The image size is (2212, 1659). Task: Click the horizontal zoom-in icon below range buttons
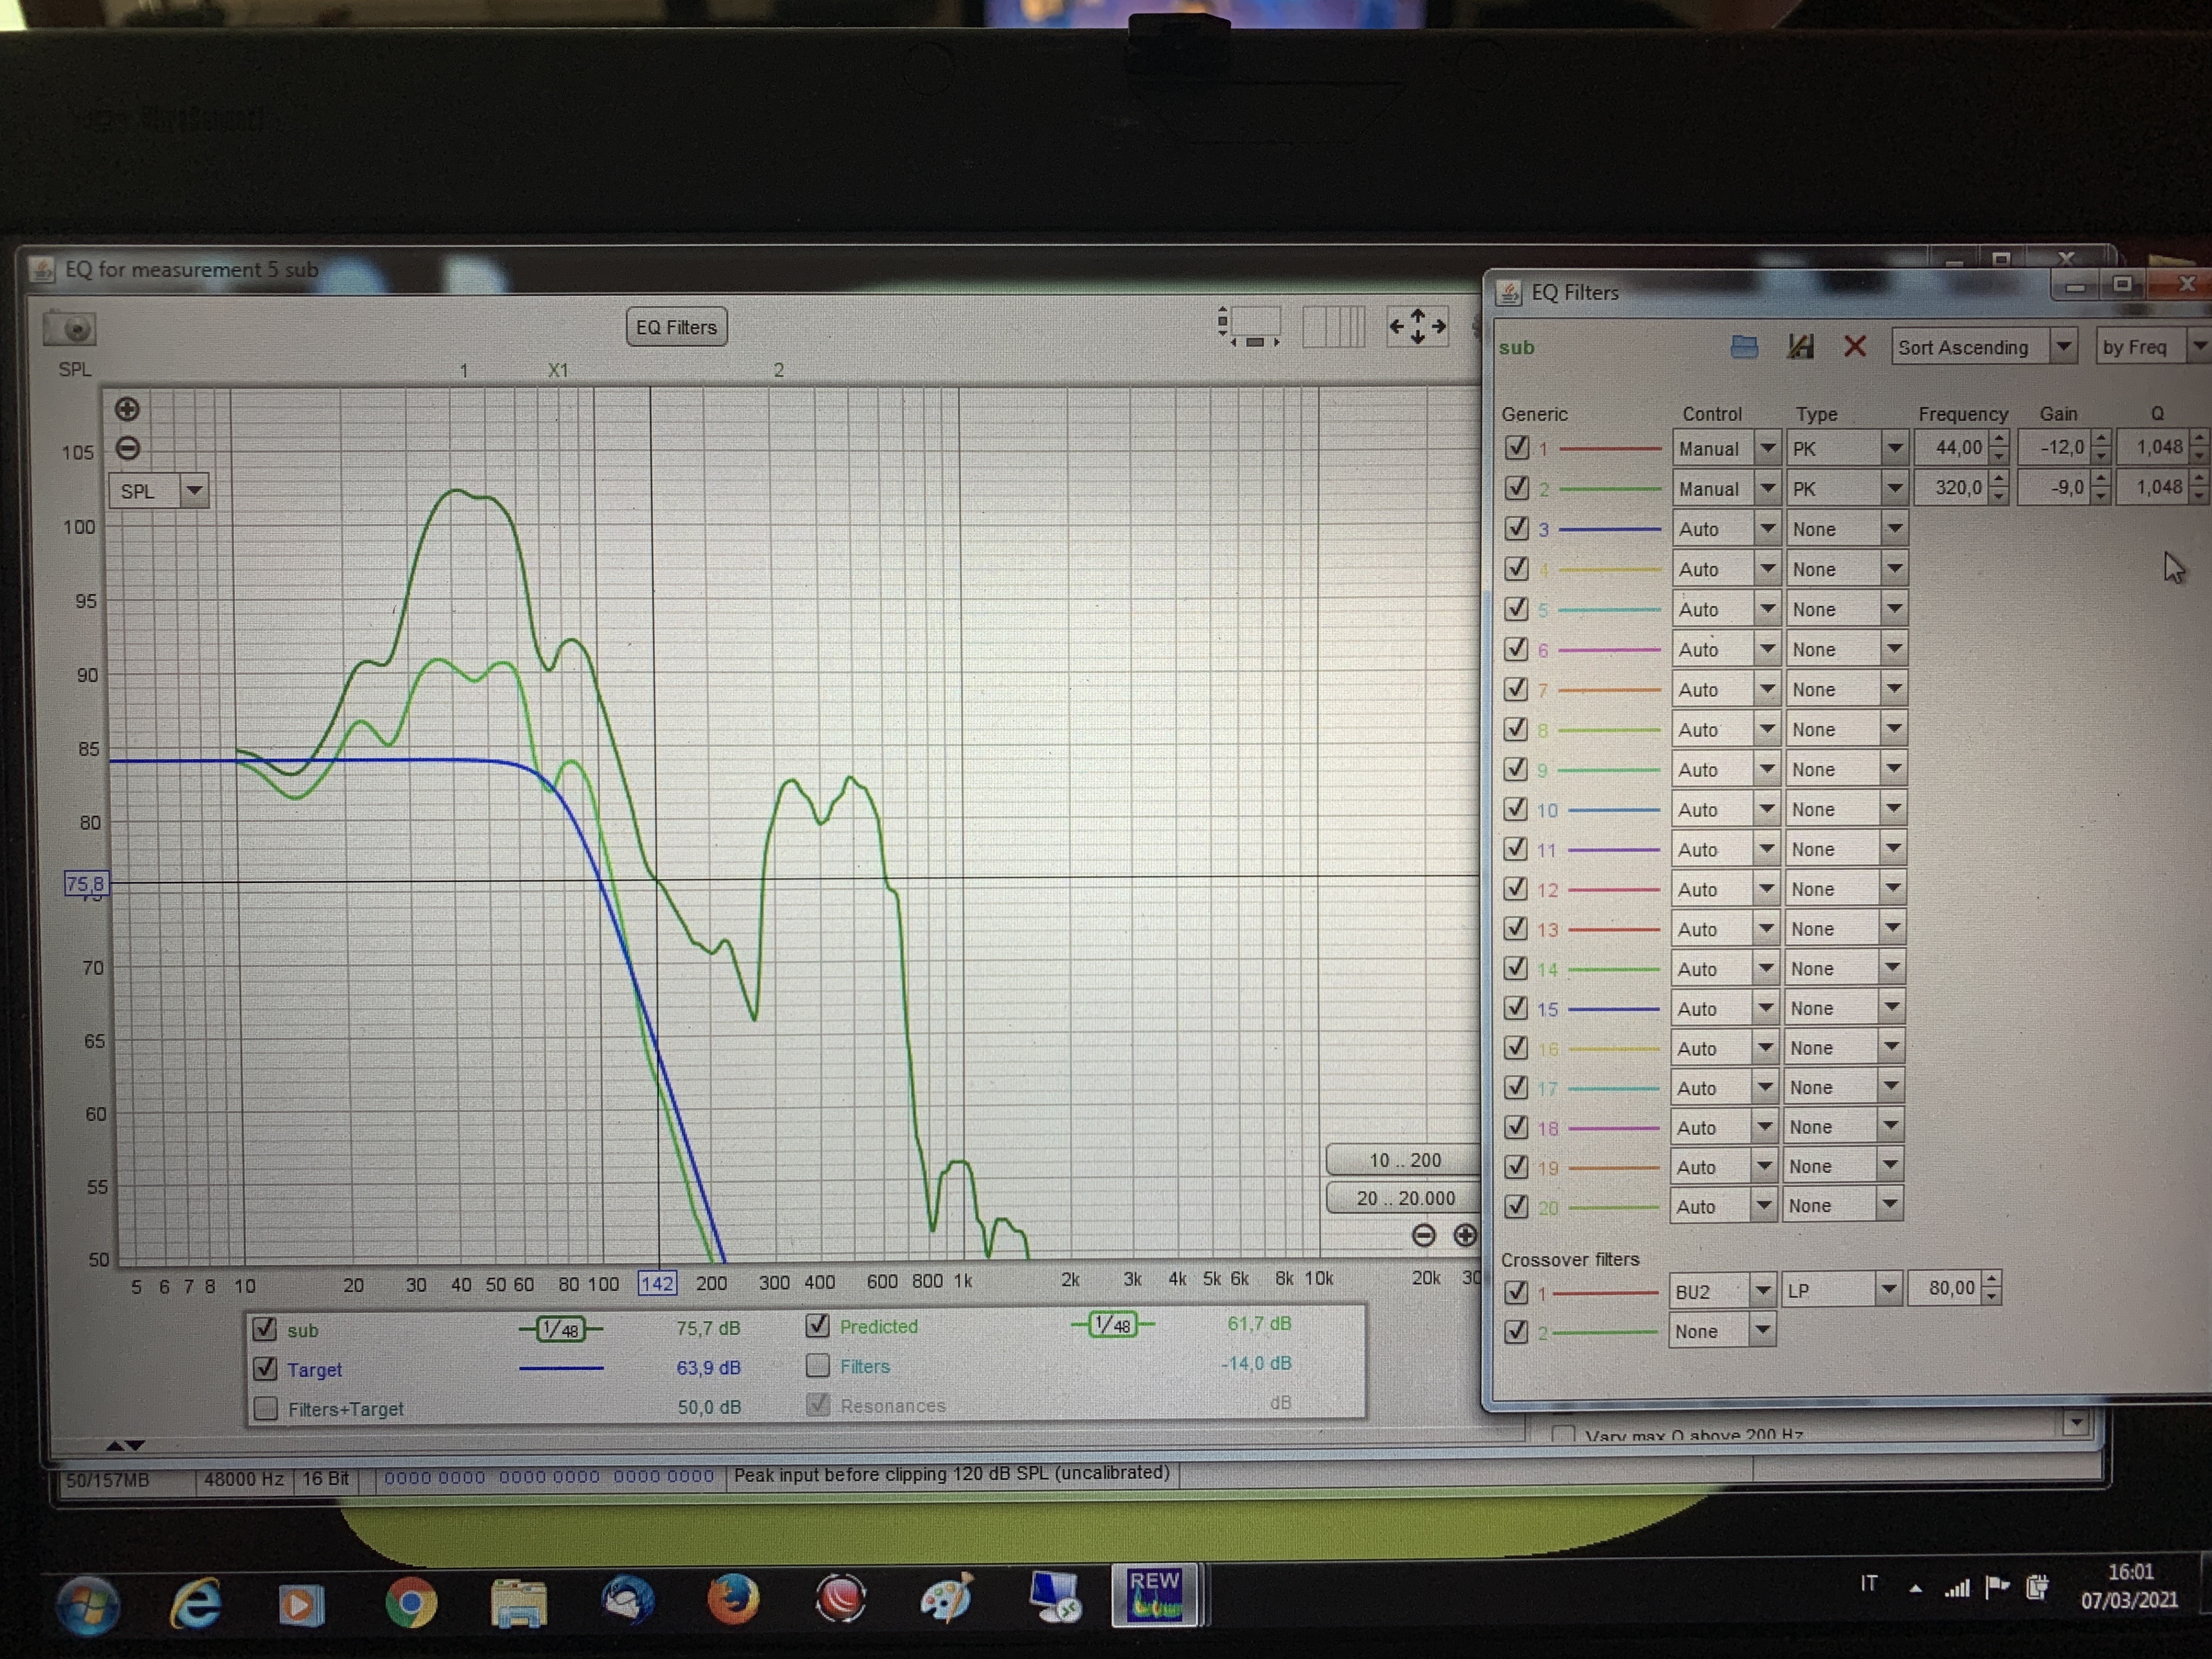(1465, 1235)
